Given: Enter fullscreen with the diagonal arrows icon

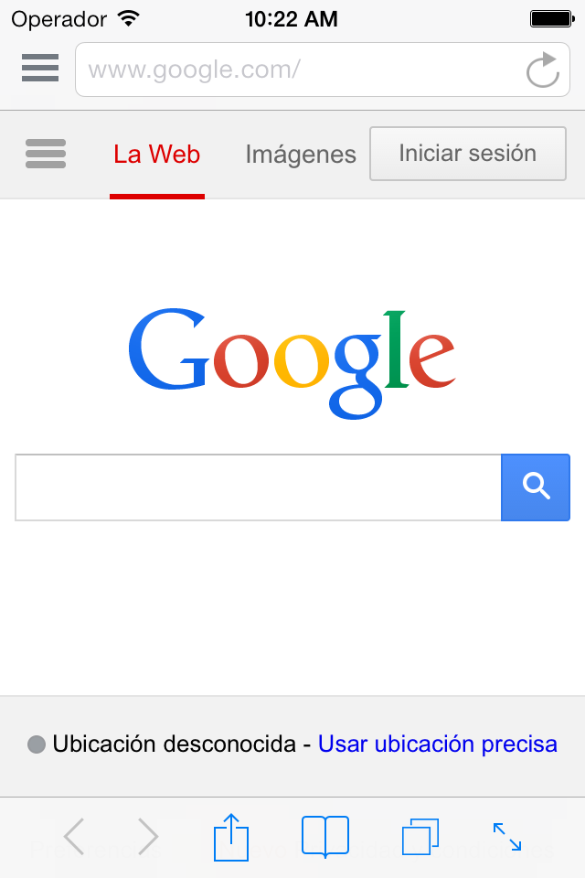Looking at the screenshot, I should [x=507, y=837].
